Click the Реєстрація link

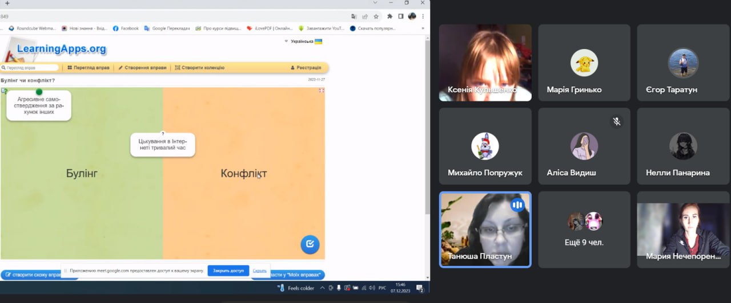click(306, 67)
